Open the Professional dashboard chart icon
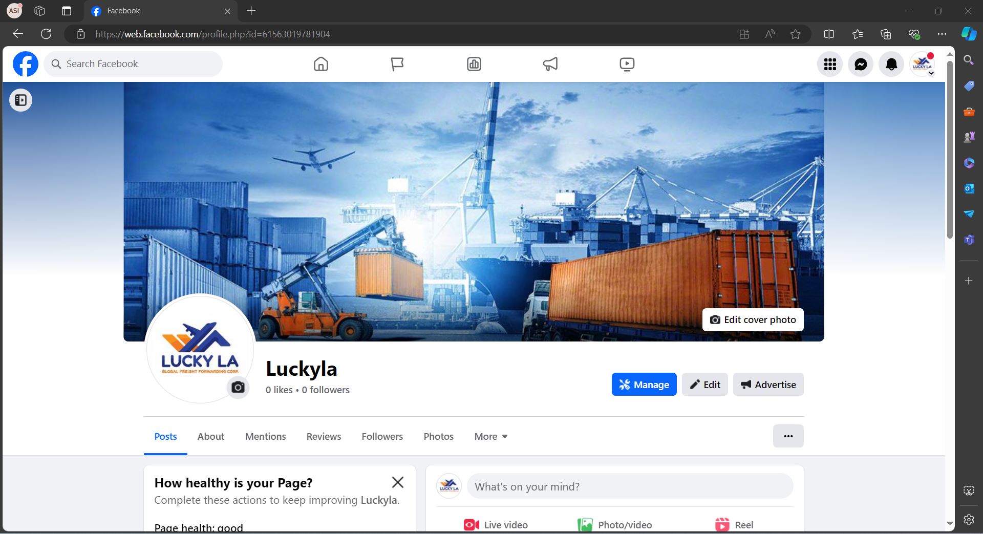Image resolution: width=983 pixels, height=534 pixels. tap(474, 64)
